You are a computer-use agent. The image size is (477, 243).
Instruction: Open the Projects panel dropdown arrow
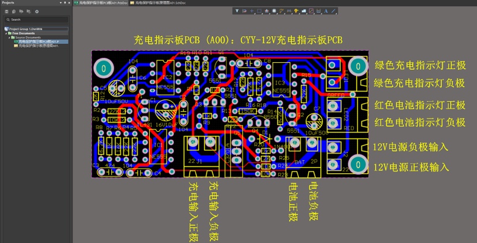pos(60,2)
